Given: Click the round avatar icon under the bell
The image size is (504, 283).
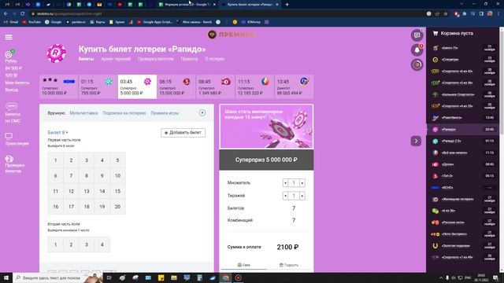Looking at the screenshot, I should [417, 64].
